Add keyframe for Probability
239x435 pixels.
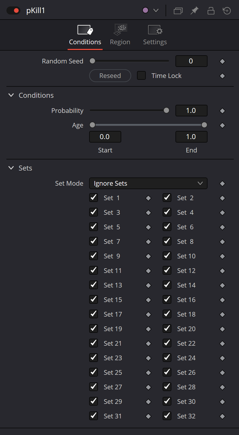pos(222,111)
